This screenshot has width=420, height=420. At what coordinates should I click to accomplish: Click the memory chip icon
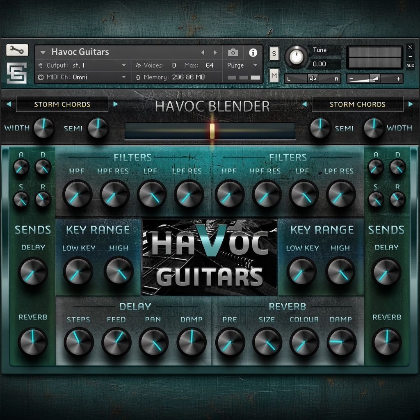coord(138,78)
